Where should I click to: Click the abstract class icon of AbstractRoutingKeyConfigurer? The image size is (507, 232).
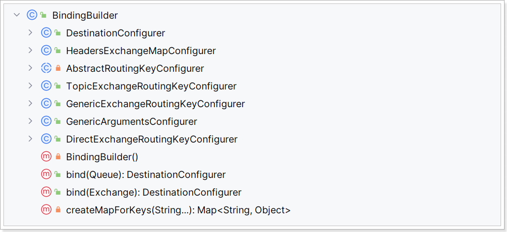pos(46,68)
